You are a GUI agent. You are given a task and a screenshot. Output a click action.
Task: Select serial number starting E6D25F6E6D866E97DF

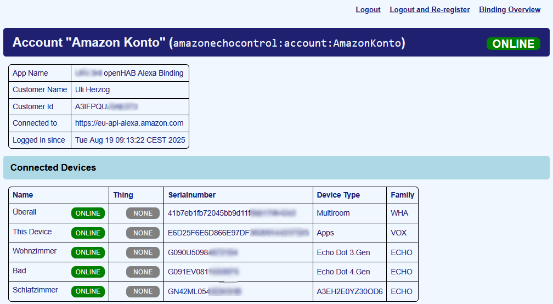point(239,233)
